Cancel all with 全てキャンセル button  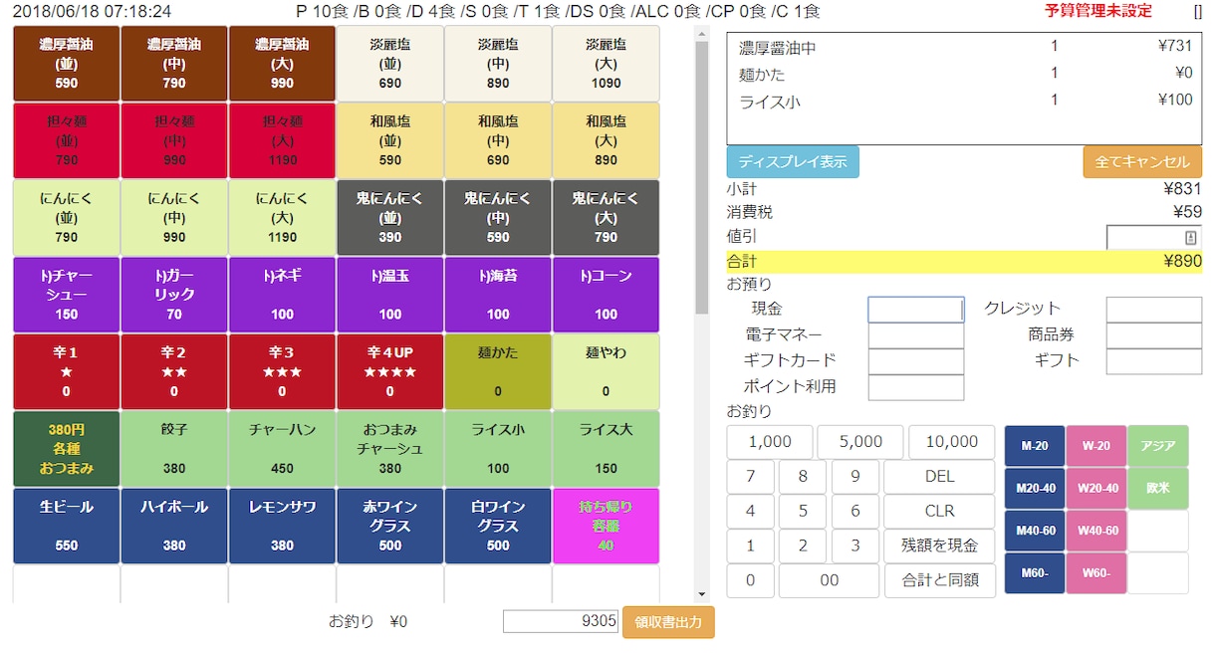(x=1142, y=162)
